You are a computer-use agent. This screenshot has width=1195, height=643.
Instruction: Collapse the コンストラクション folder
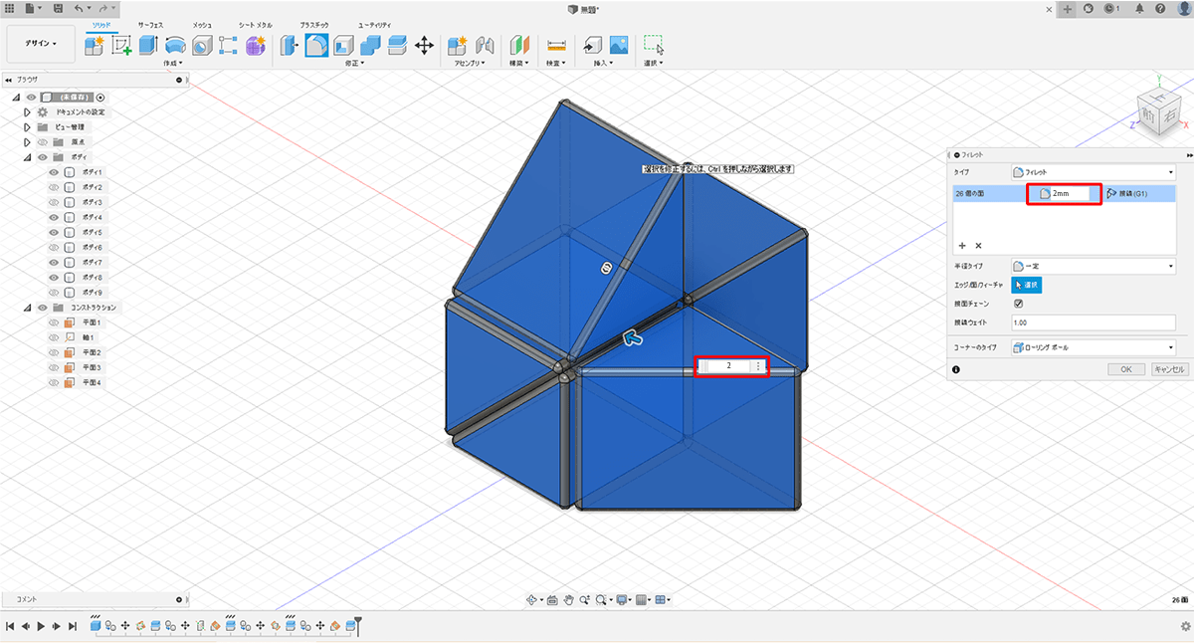(28, 308)
